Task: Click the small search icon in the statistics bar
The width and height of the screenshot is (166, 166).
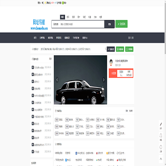Action: pyautogui.click(x=106, y=49)
